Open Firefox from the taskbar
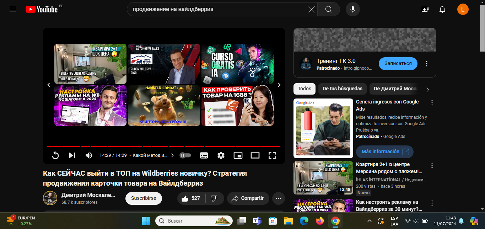Viewport: 485px width, 229px height. [319, 221]
